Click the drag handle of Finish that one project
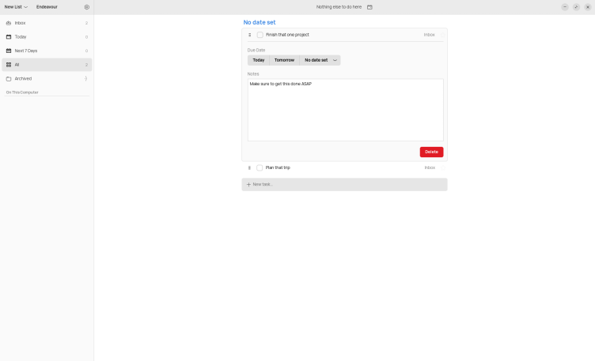Screen dimensions: 595x361 [x=250, y=35]
